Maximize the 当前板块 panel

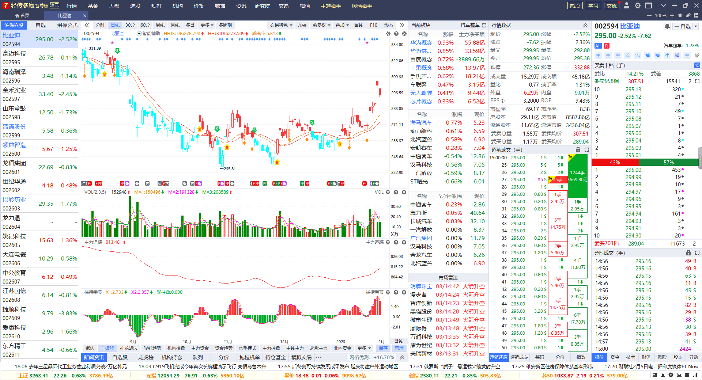pyautogui.click(x=484, y=25)
